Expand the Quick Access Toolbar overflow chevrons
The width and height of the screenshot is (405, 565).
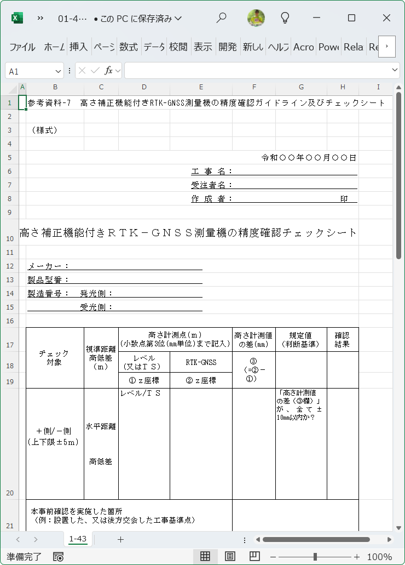(40, 18)
